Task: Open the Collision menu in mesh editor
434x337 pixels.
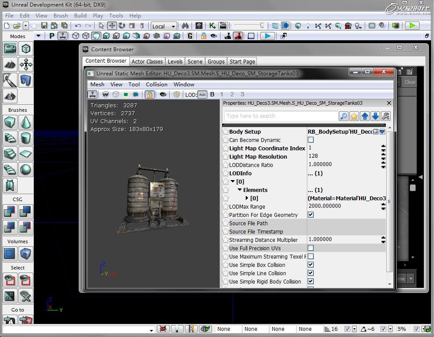Action: coord(157,85)
